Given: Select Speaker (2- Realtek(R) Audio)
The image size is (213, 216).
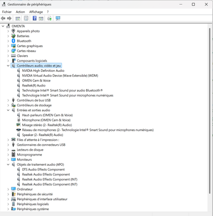Looking at the screenshot, I should tap(42, 135).
